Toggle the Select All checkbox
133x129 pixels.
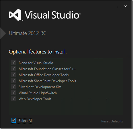13,120
